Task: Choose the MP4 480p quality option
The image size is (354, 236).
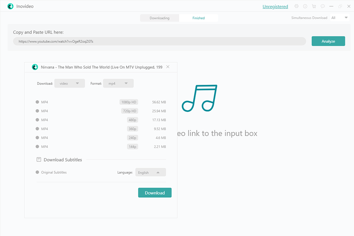Action: point(37,120)
